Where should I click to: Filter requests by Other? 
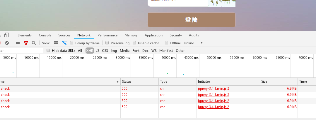point(180,51)
